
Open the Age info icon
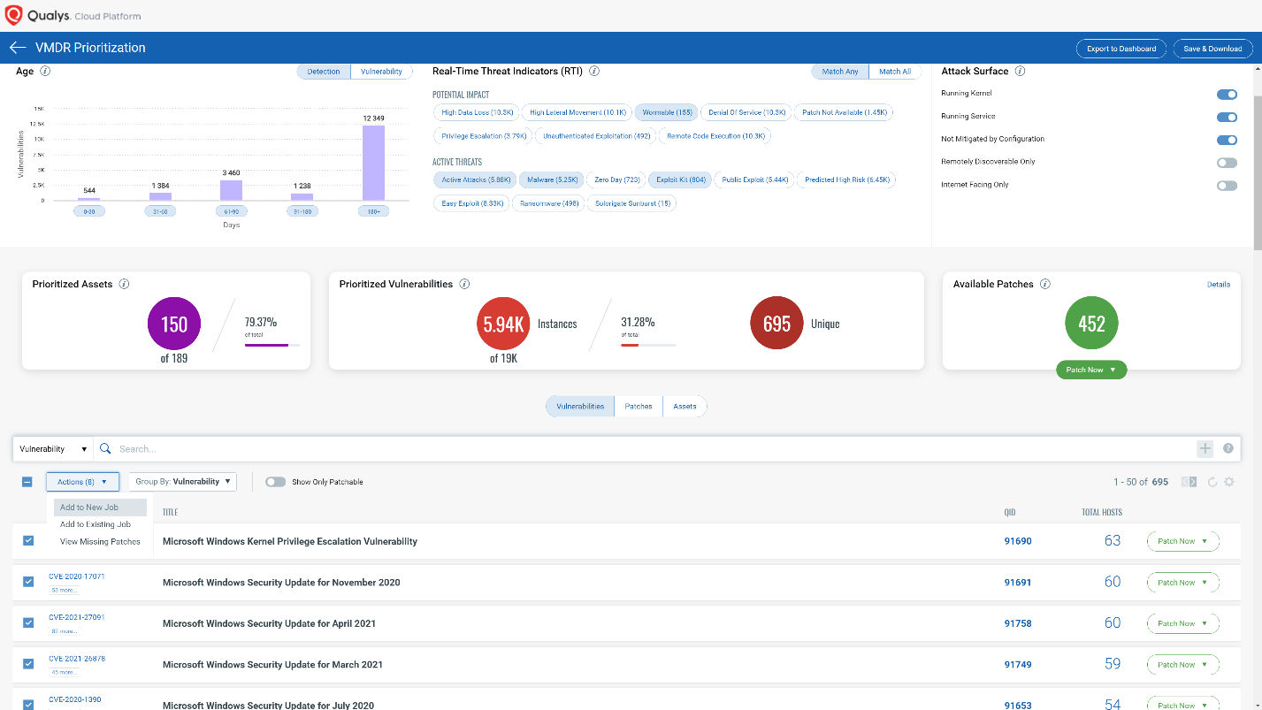(x=45, y=71)
